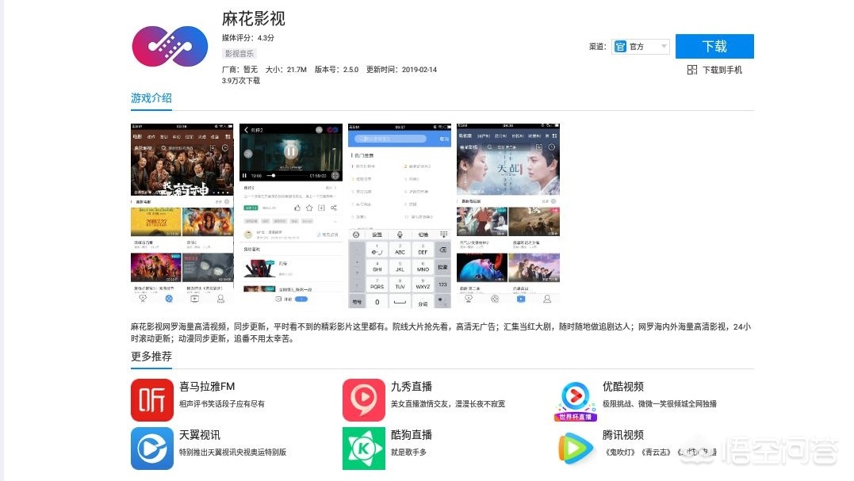854x481 pixels.
Task: Open the 腾讯视频 app title
Action: coord(623,435)
